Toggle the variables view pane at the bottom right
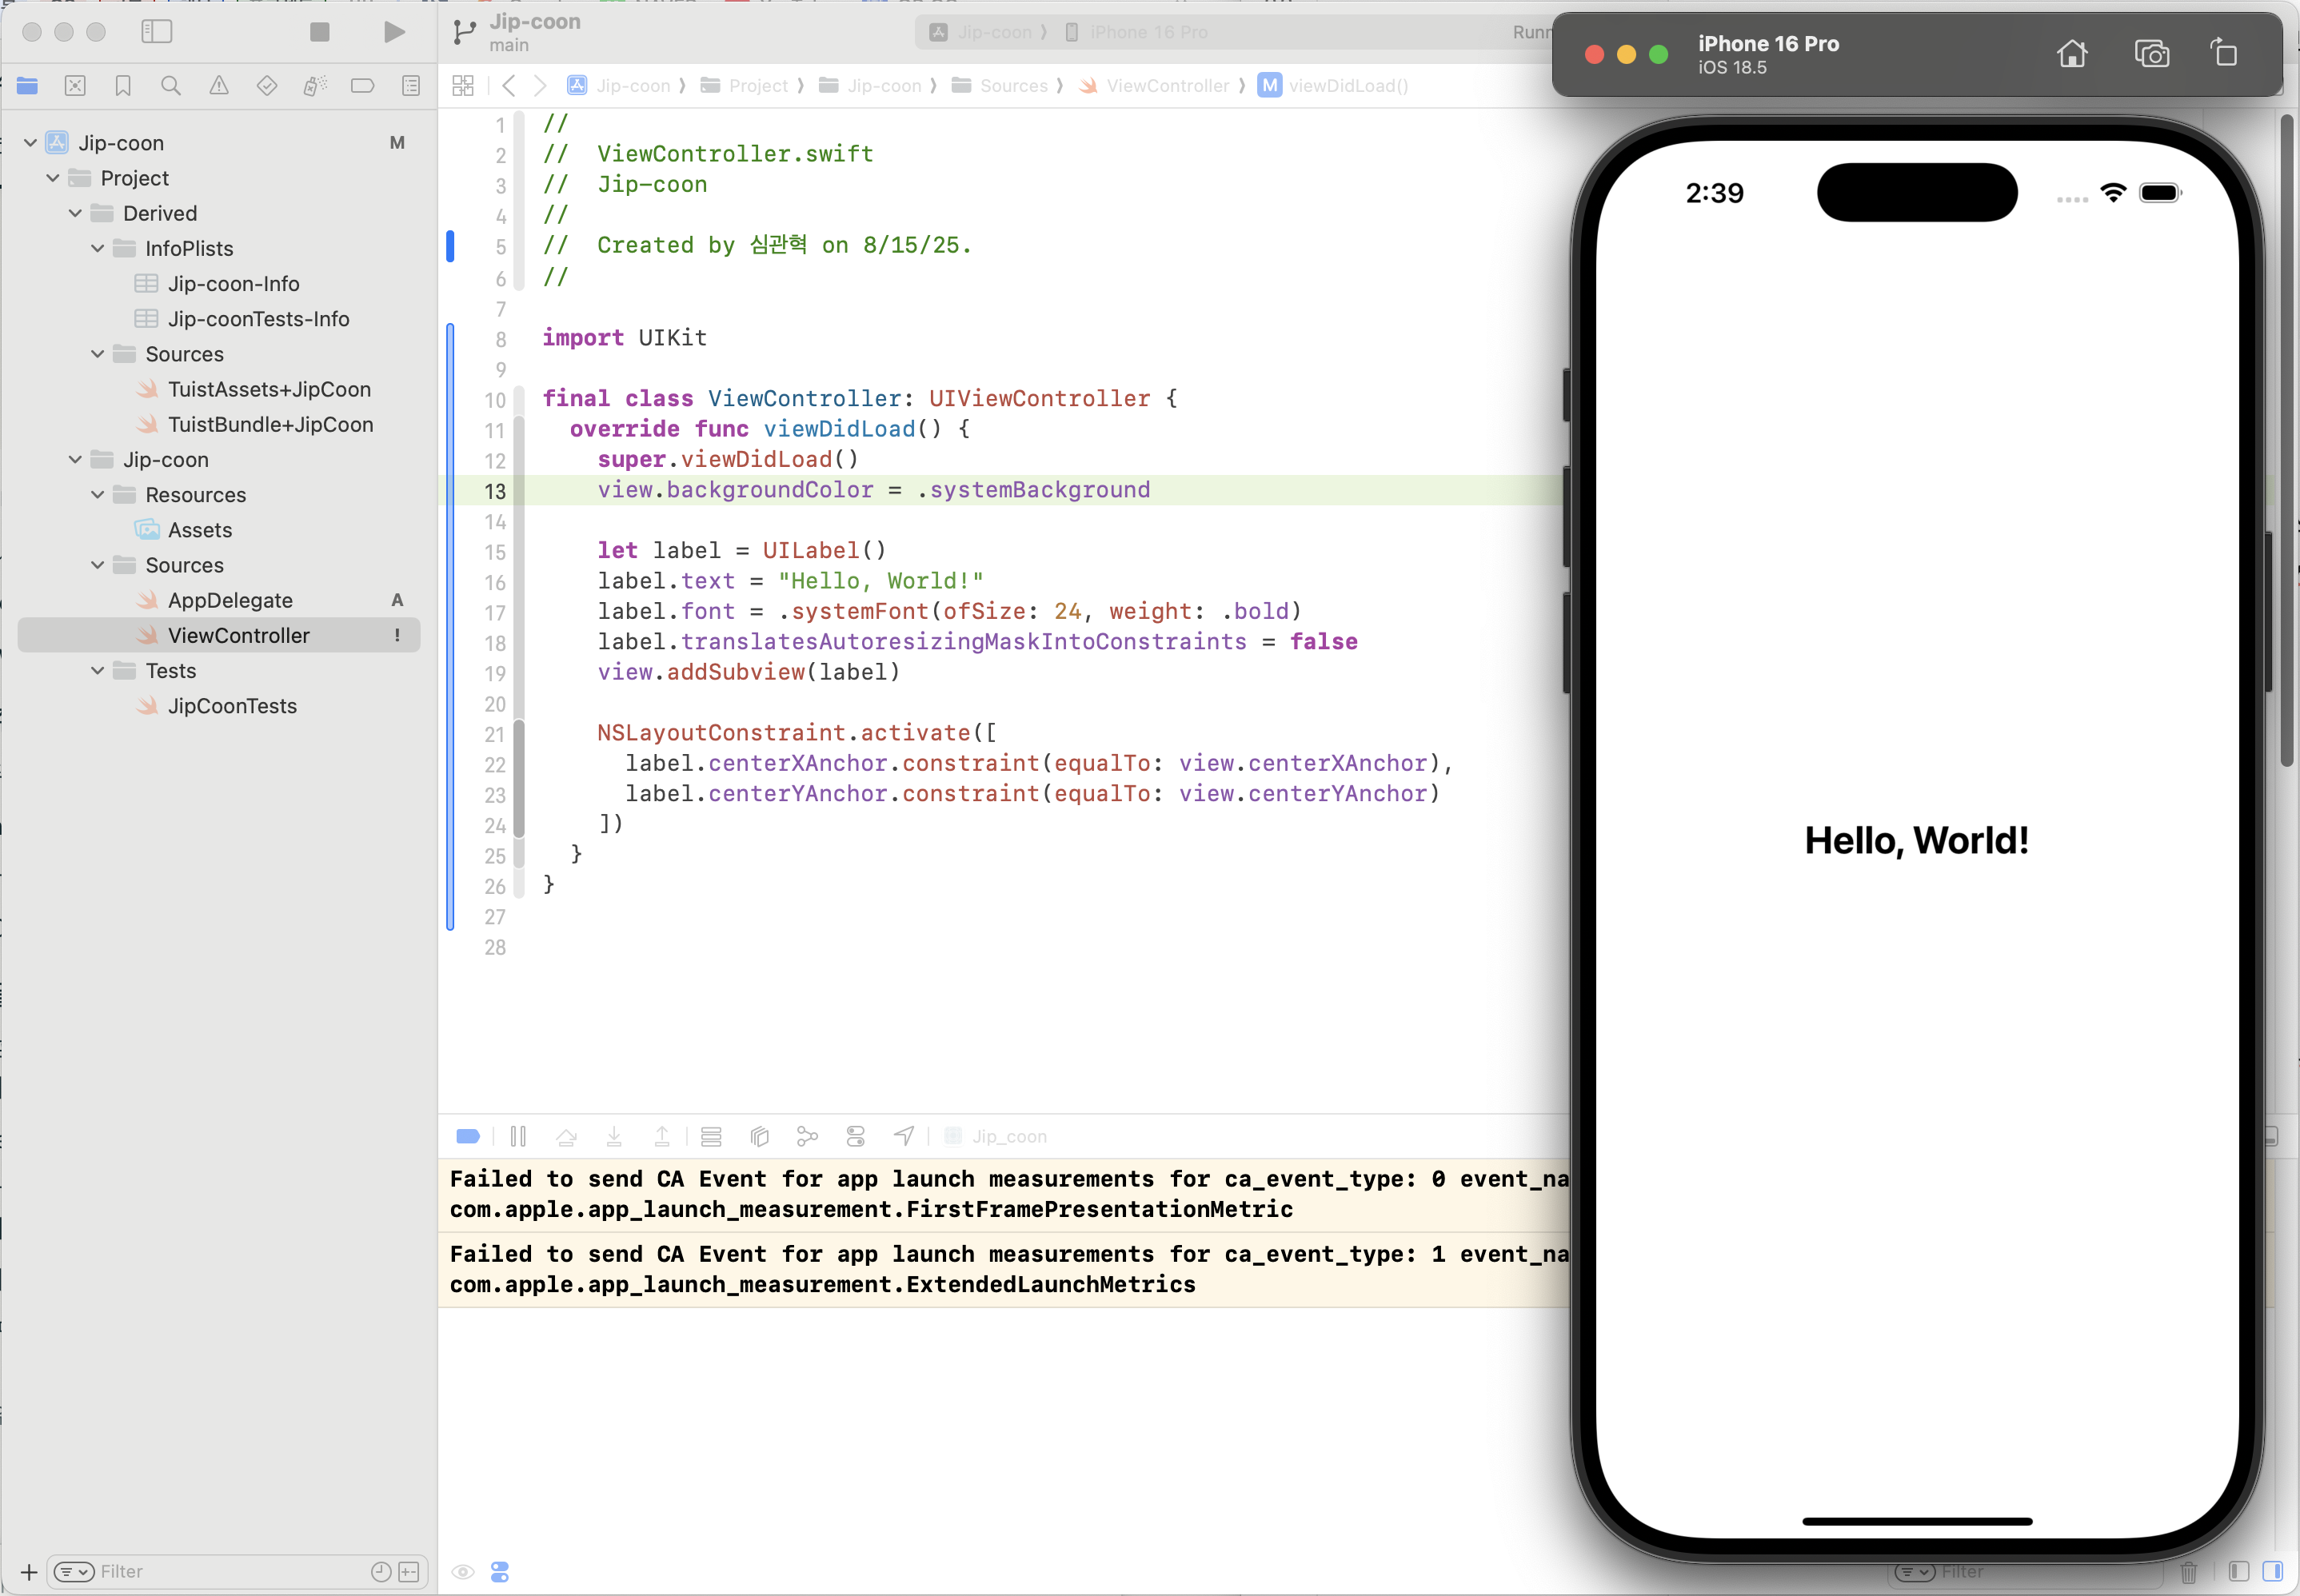Image resolution: width=2300 pixels, height=1596 pixels. (x=2239, y=1571)
